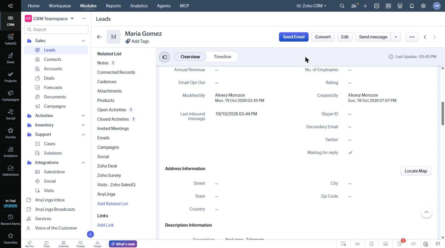Open the settings gear icon
This screenshot has height=248, width=445.
click(423, 6)
